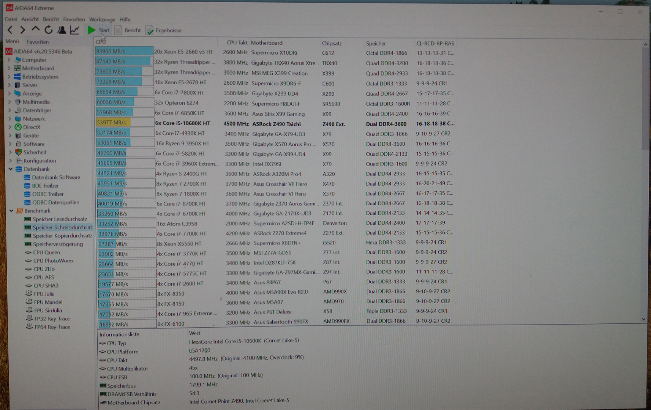Click the Forward navigation arrow
651x410 pixels.
pyautogui.click(x=22, y=30)
